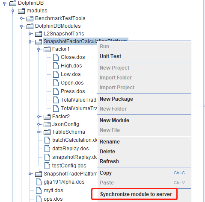Image resolution: width=205 pixels, height=202 pixels.
Task: Click the Factor1 folder icon
Action: click(47, 49)
